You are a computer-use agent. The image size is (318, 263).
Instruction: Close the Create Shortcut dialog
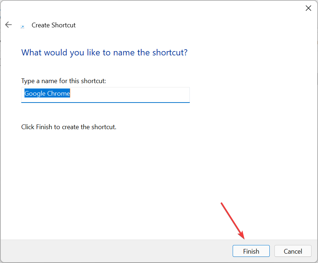coord(308,8)
